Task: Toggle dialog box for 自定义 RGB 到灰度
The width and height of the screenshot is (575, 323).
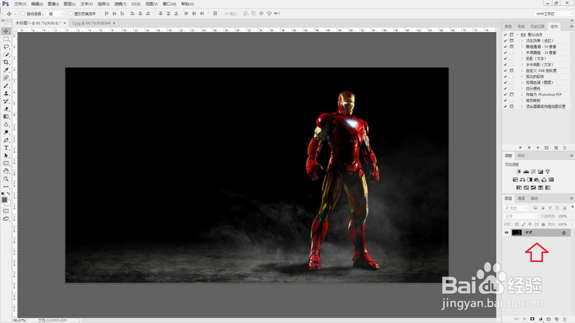Action: pos(512,71)
